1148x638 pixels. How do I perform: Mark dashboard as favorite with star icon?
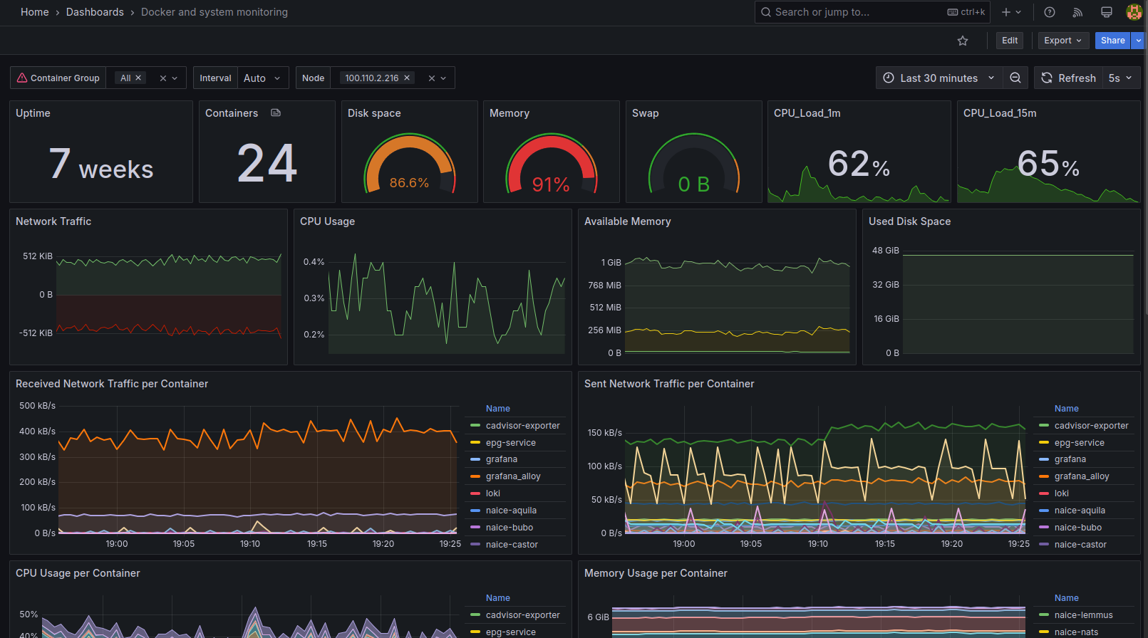963,41
